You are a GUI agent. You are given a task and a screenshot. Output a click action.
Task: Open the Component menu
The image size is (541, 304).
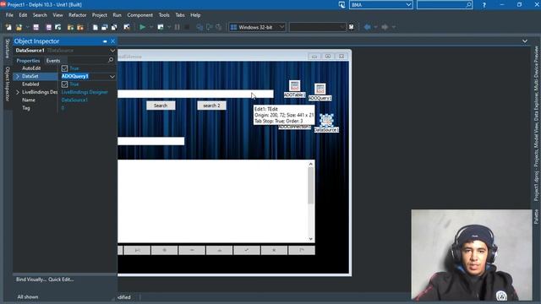tap(139, 15)
